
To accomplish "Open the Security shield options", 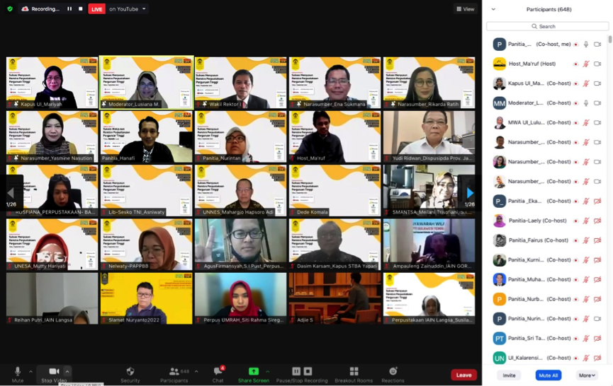I will coord(130,371).
